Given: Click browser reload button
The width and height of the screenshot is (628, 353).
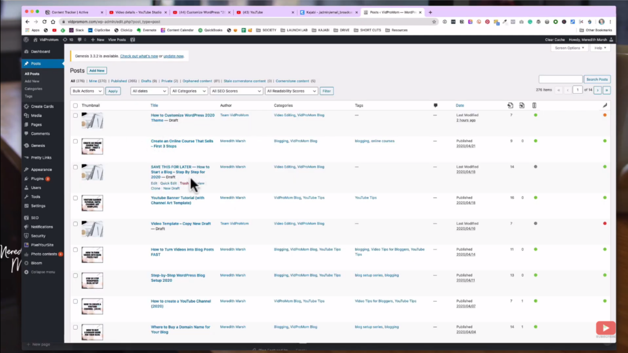Looking at the screenshot, I should pyautogui.click(x=44, y=21).
